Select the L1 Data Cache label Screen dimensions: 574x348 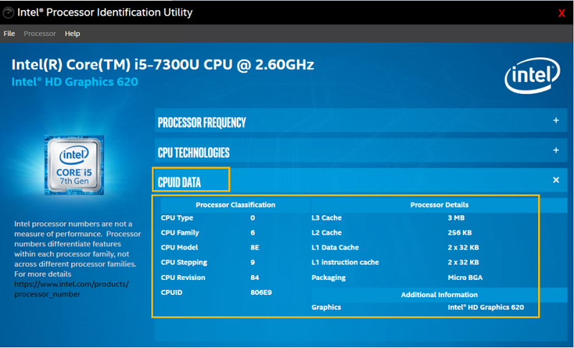click(x=335, y=248)
